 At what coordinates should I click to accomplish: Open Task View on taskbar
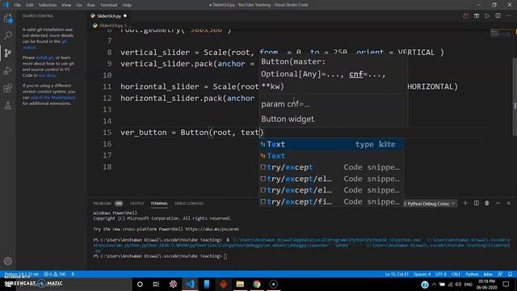coord(156,284)
